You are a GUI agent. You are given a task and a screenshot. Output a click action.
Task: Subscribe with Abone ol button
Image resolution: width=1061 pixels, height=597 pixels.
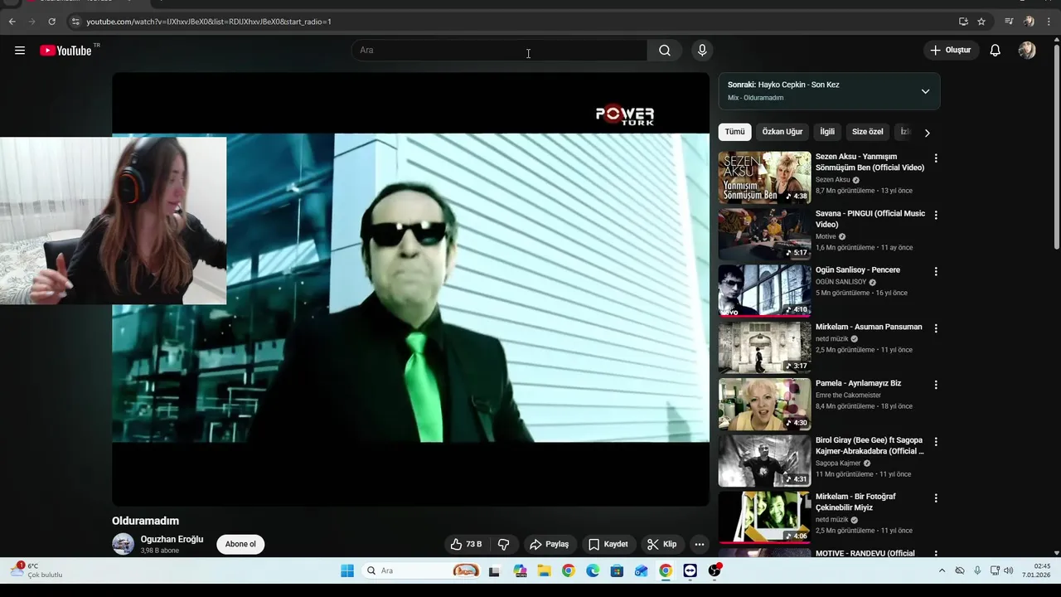point(240,545)
